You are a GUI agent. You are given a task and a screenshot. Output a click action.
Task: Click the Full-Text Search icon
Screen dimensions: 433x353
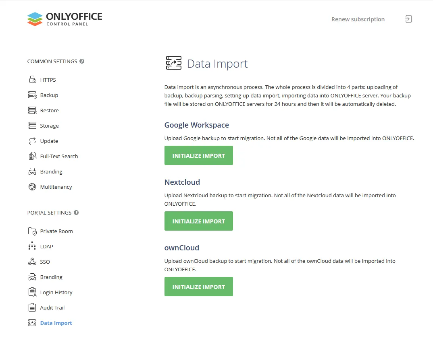coord(32,156)
